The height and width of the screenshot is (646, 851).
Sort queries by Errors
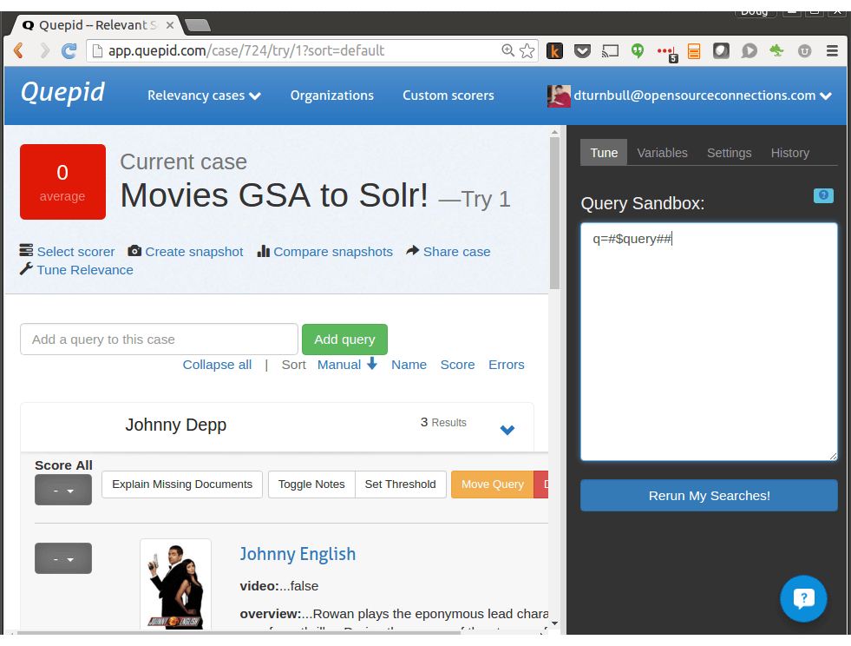point(507,365)
